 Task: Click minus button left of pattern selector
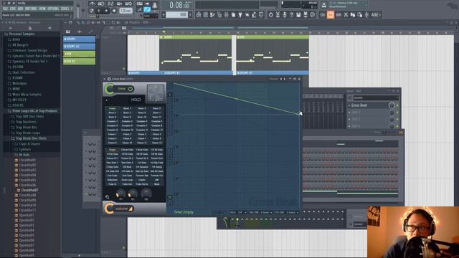tap(164, 14)
